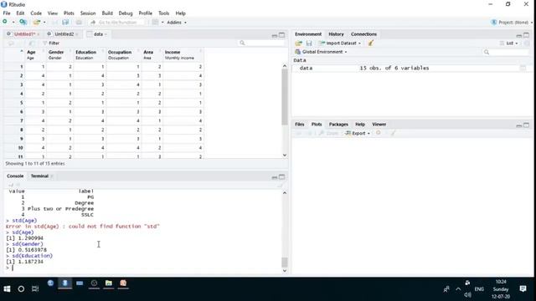The width and height of the screenshot is (536, 301).
Task: Minimize the Environment pane
Action: pyautogui.click(x=519, y=35)
